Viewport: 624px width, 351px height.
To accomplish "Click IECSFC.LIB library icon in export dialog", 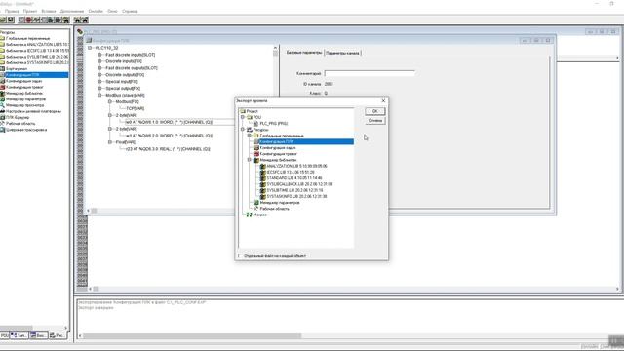I will 262,172.
